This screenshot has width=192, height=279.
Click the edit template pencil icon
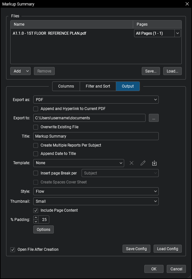pyautogui.click(x=143, y=163)
